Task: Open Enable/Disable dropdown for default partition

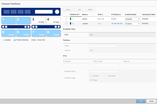Action: [133, 19]
